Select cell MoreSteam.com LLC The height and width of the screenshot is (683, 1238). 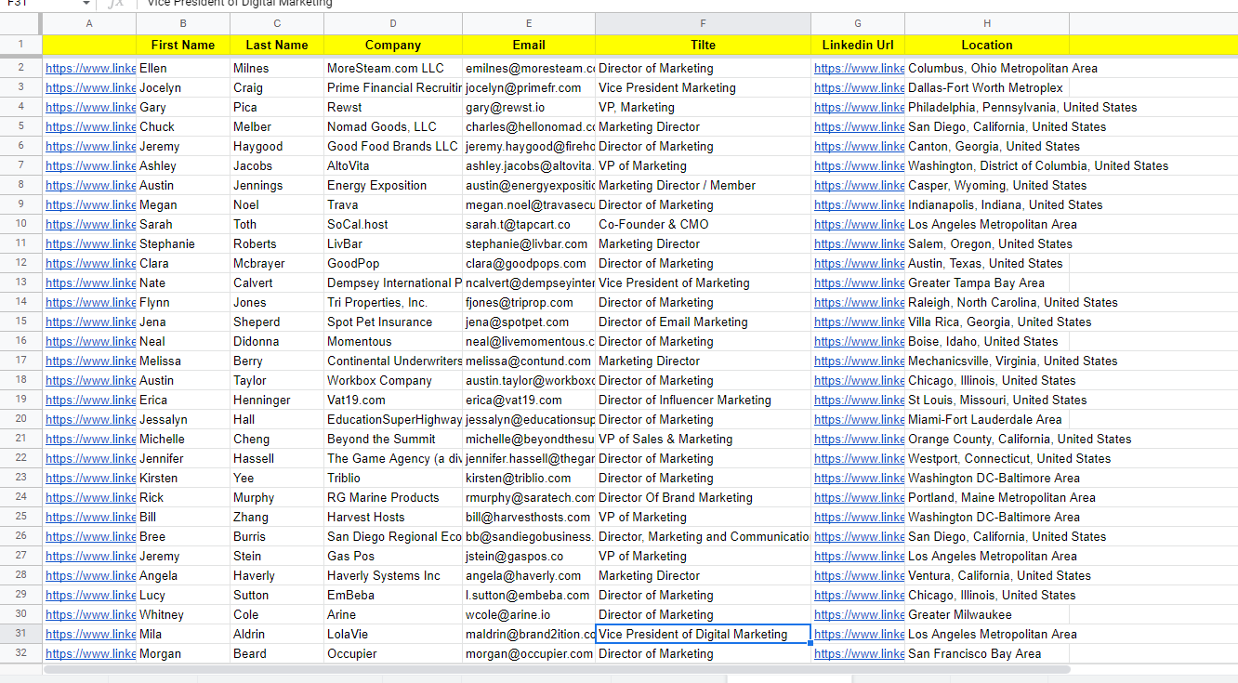tap(393, 68)
